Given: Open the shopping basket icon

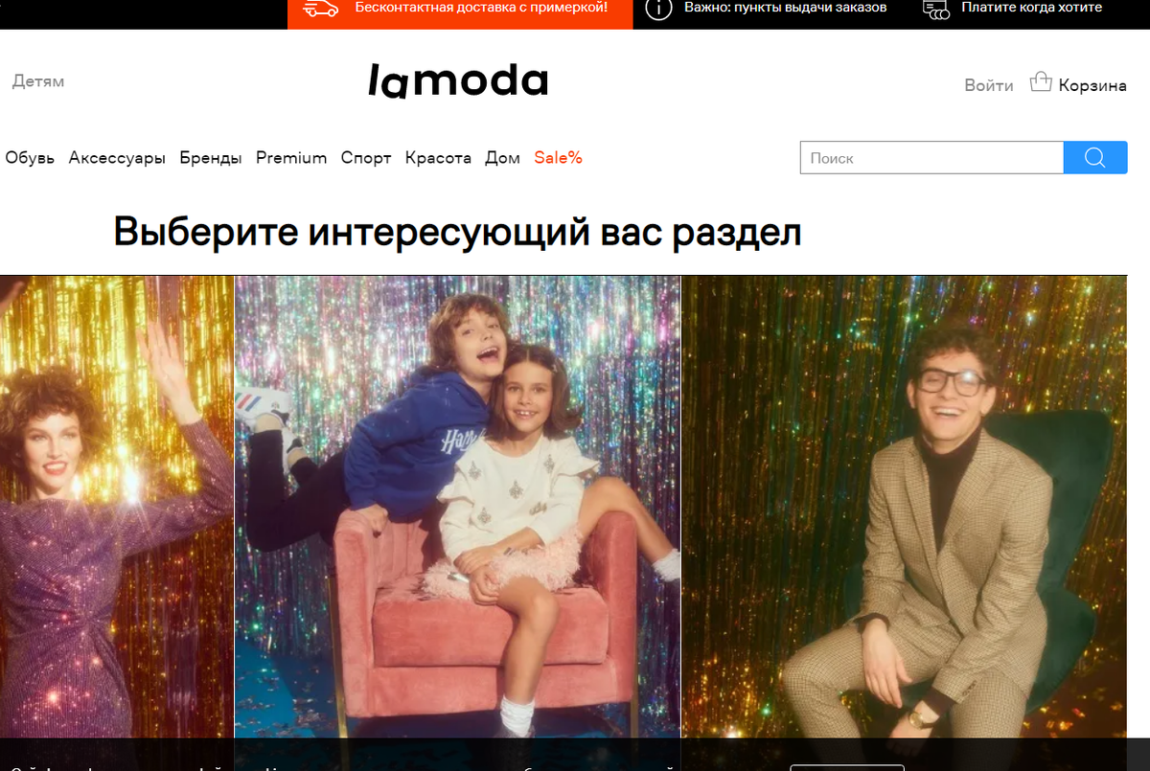Looking at the screenshot, I should 1041,82.
